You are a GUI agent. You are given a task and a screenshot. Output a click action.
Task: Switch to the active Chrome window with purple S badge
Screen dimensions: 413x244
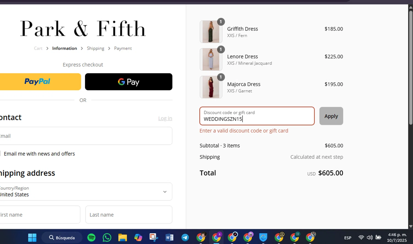pyautogui.click(x=216, y=237)
